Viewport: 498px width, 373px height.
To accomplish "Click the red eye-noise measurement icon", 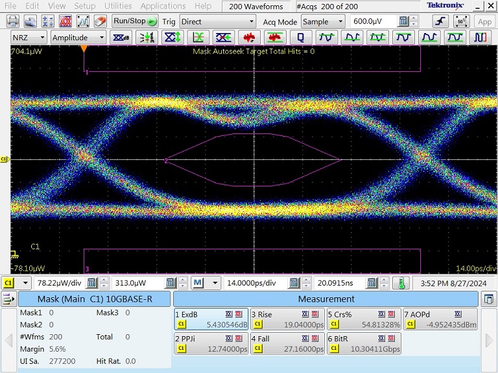I will [x=250, y=38].
